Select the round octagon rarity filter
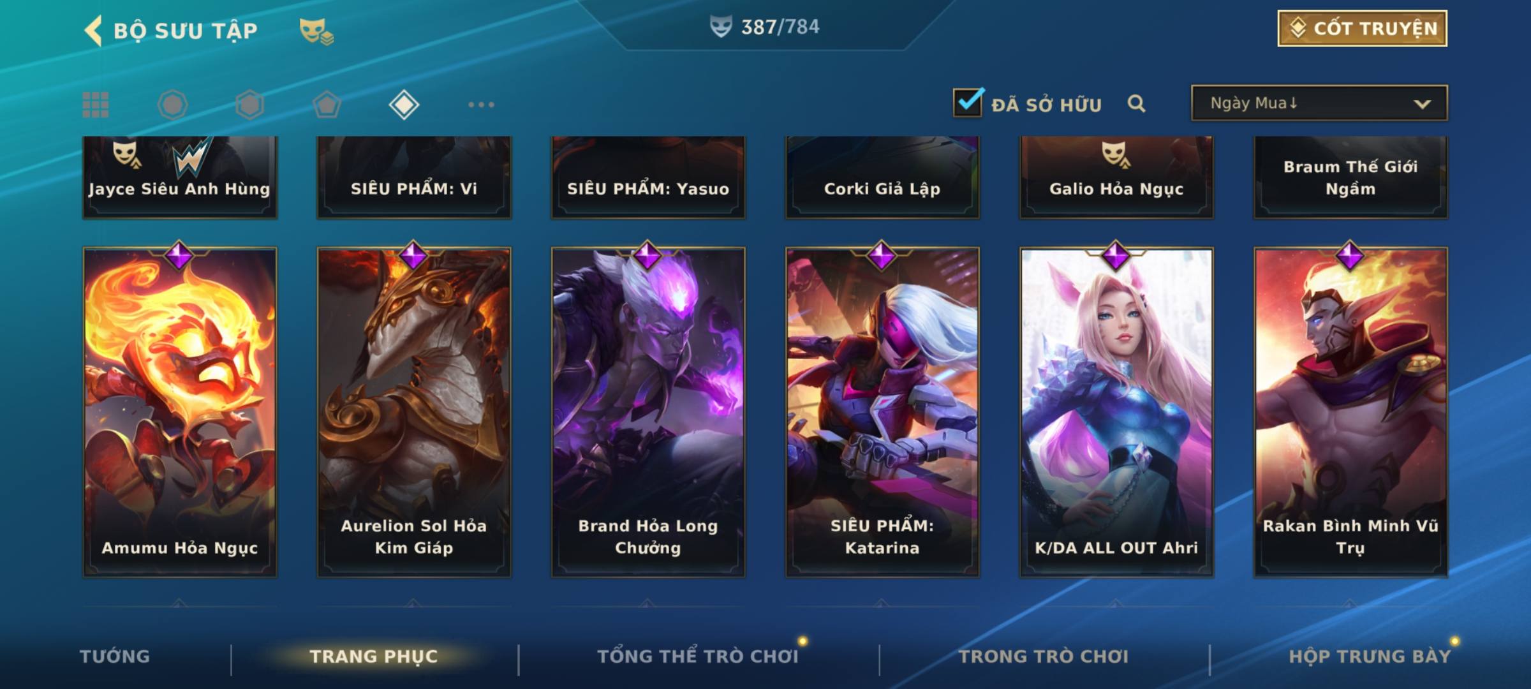Screen dimensions: 1531x689 [x=172, y=105]
